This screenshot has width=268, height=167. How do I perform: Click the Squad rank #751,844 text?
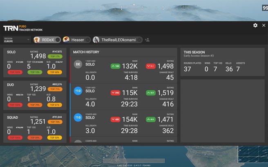pos(57,117)
